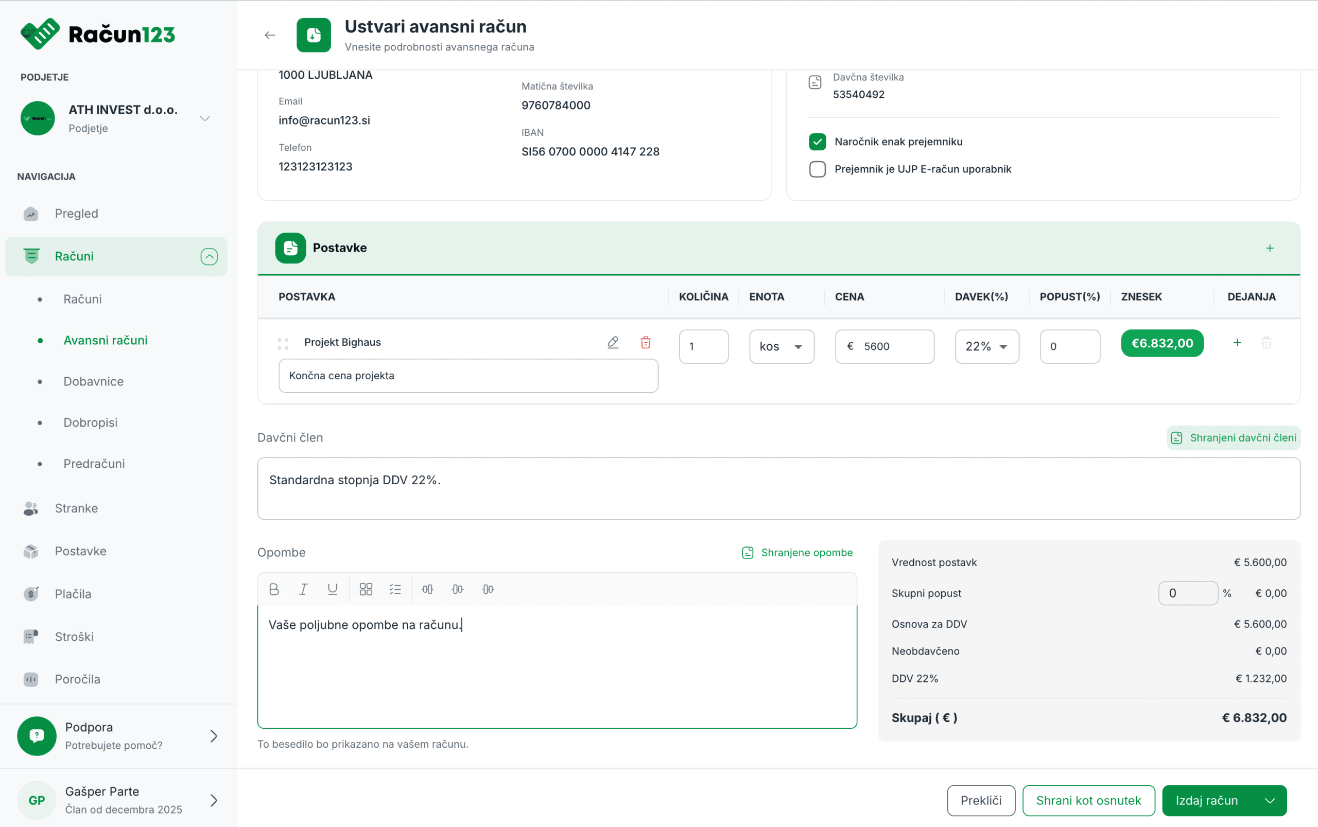Click the back arrow next to page title

[x=270, y=35]
